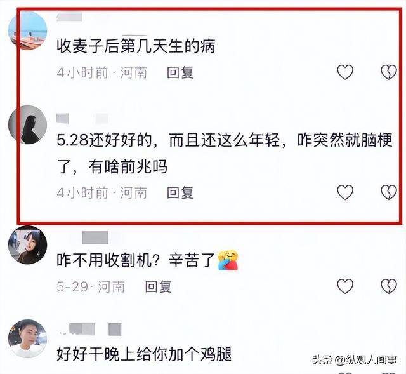The width and height of the screenshot is (406, 374).
Task: Like the 5.28还好好的 comment
Action: coord(345,192)
